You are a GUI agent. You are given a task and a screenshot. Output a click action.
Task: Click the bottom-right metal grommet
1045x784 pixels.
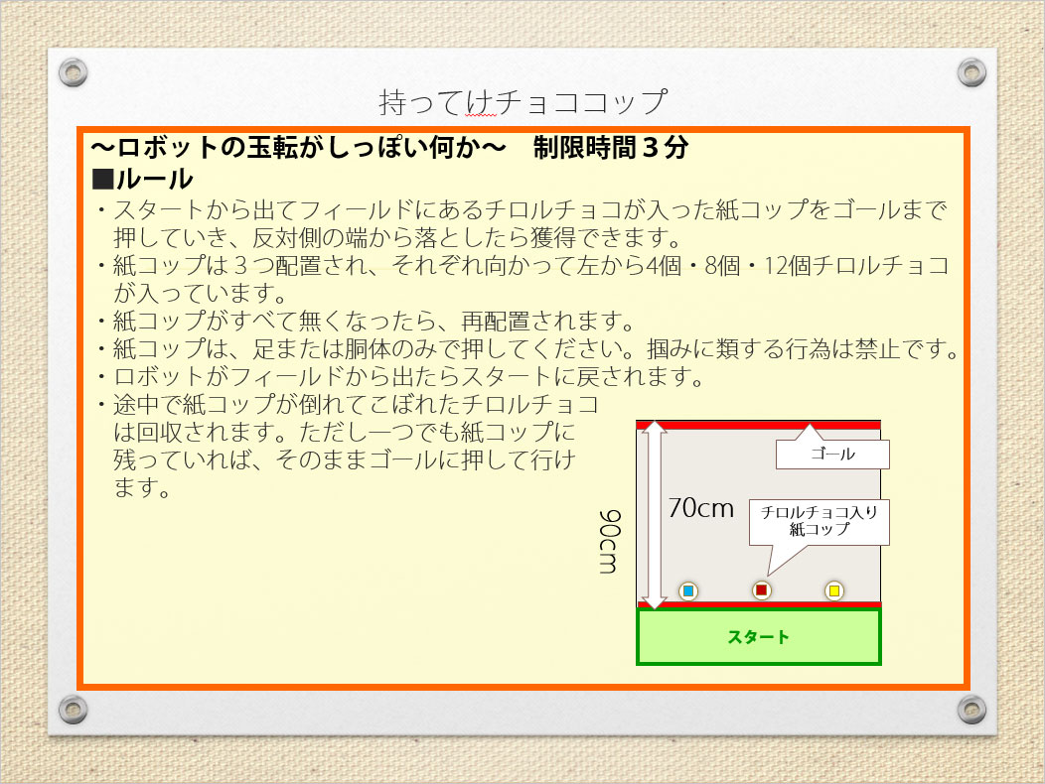pyautogui.click(x=970, y=709)
